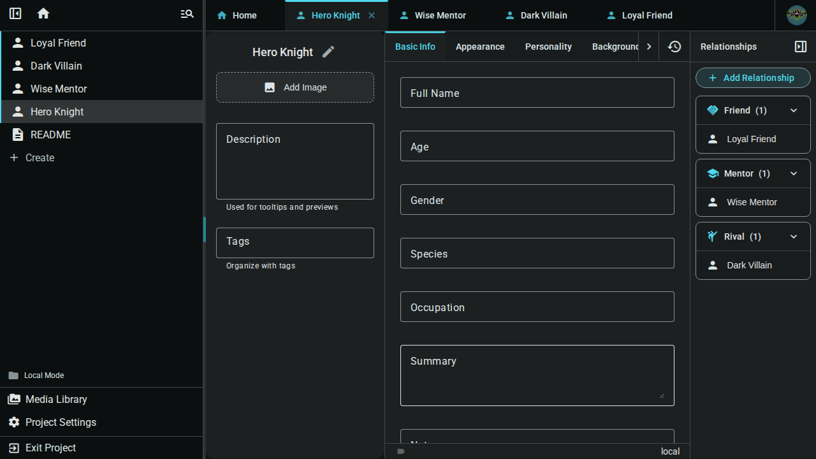The image size is (816, 459).
Task: Click the home icon in sidebar header
Action: (x=43, y=13)
